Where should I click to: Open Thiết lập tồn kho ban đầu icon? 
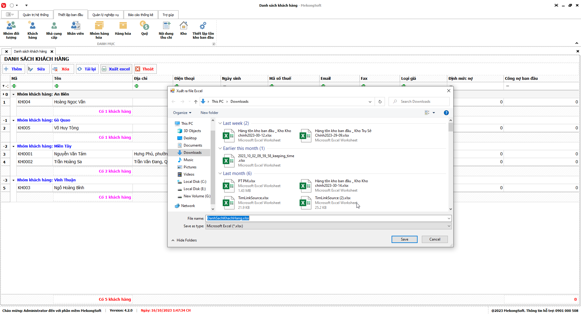(203, 30)
